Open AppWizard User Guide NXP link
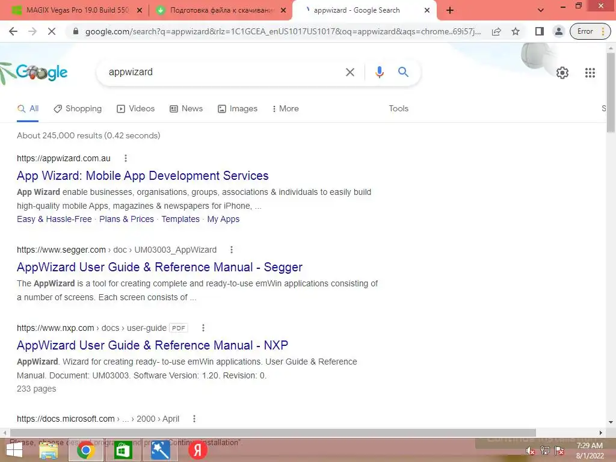616x462 pixels. coord(152,345)
